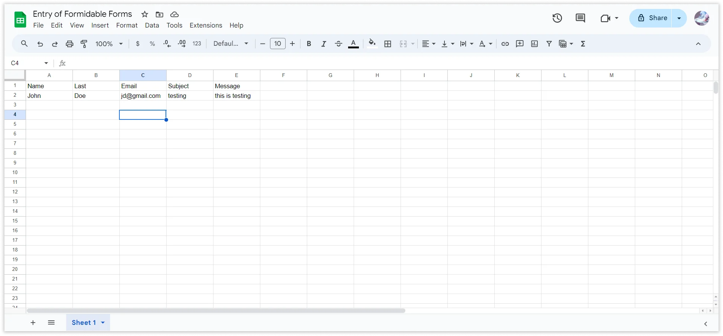Select the Paint format tool

coord(84,44)
